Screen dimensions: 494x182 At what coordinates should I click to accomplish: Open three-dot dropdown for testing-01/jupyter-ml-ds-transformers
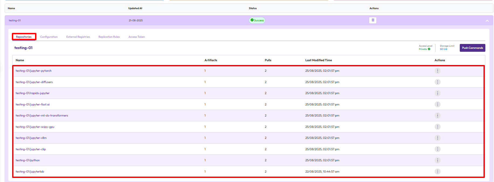[437, 116]
